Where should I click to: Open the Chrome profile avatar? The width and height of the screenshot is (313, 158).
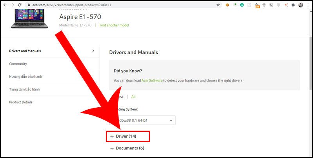[300, 5]
